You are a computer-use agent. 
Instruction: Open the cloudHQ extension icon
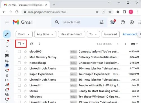point(113,22)
